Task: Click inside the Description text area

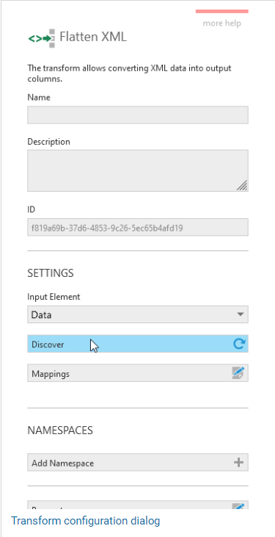Action: pos(138,170)
